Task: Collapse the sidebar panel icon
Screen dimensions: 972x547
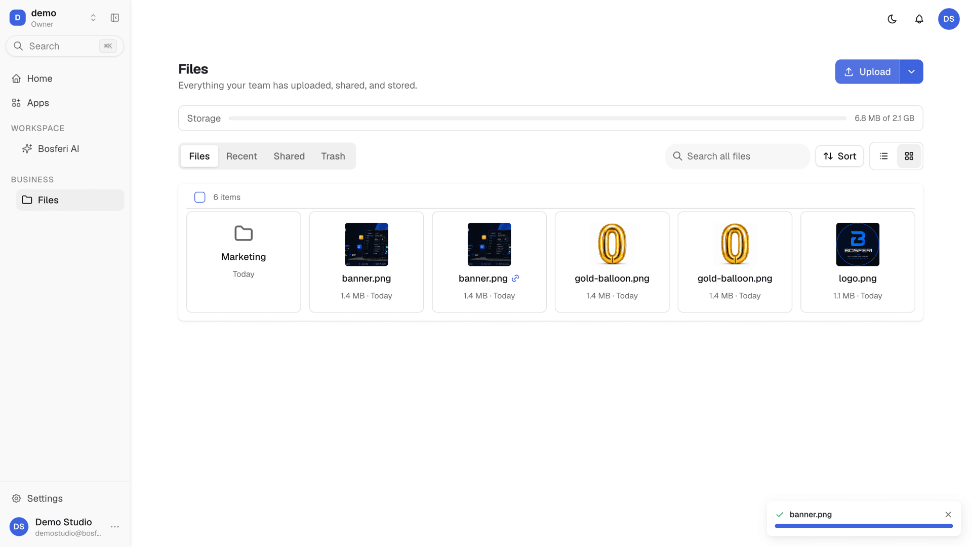Action: point(115,18)
